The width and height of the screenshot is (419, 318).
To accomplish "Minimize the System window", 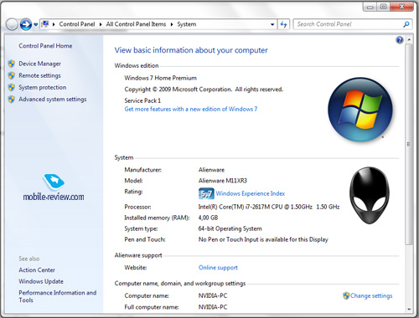I will (370, 7).
